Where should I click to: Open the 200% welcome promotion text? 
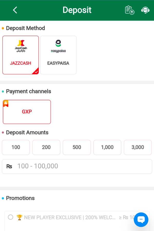(70, 217)
